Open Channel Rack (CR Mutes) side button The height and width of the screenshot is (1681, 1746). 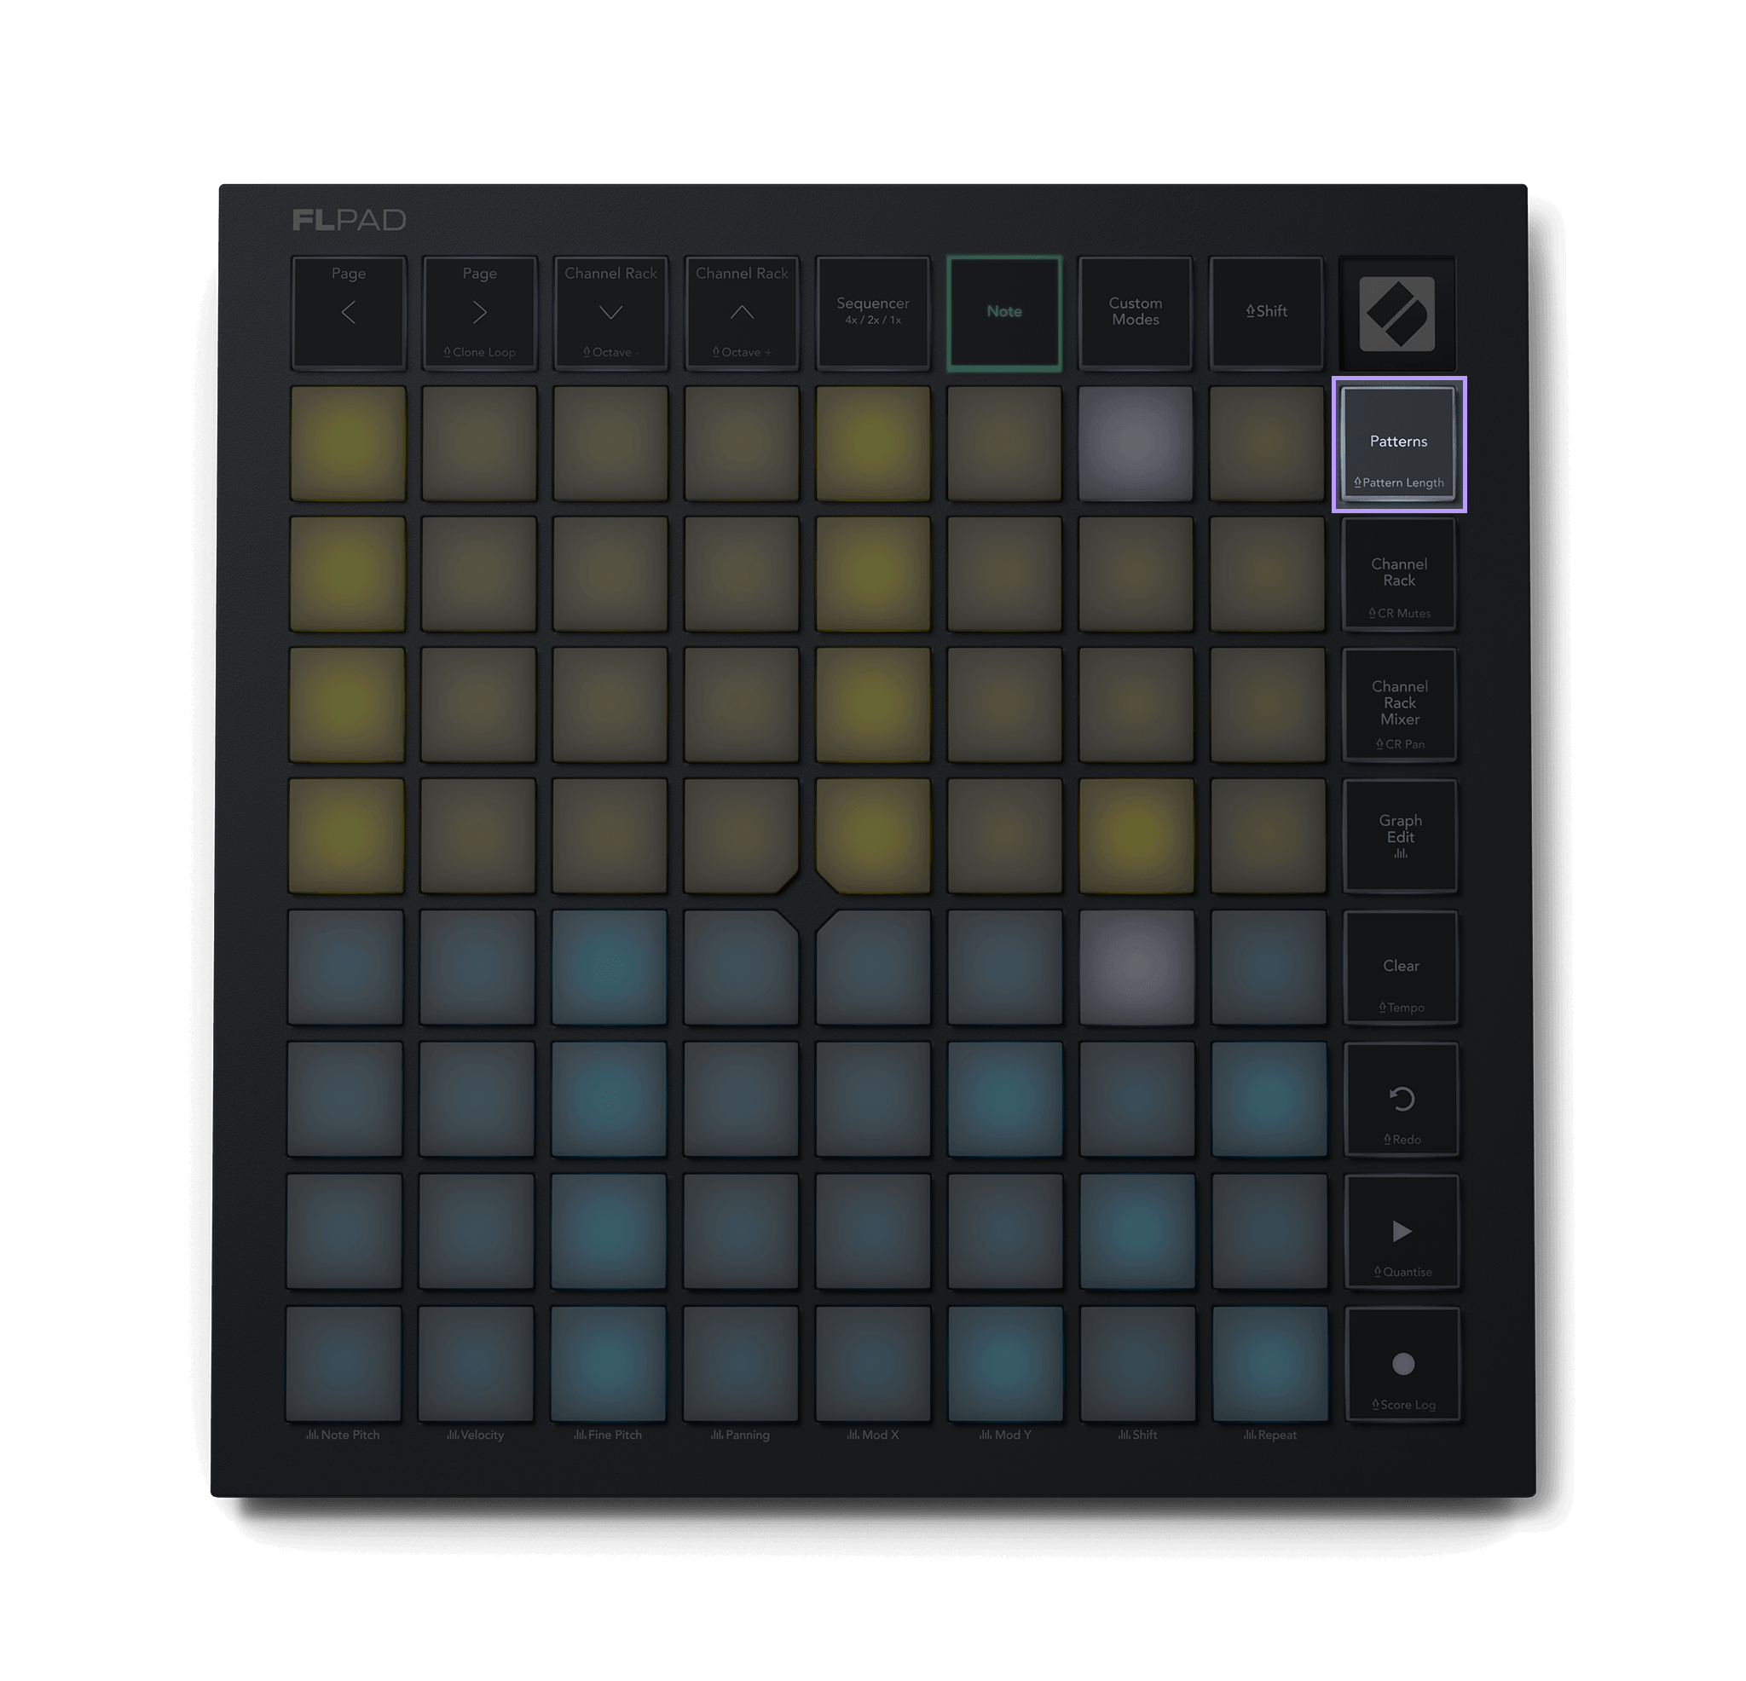(1400, 575)
